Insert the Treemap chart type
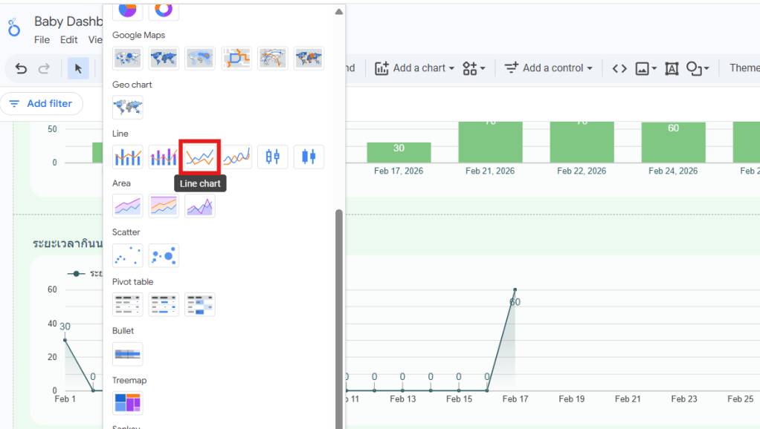 pos(127,403)
